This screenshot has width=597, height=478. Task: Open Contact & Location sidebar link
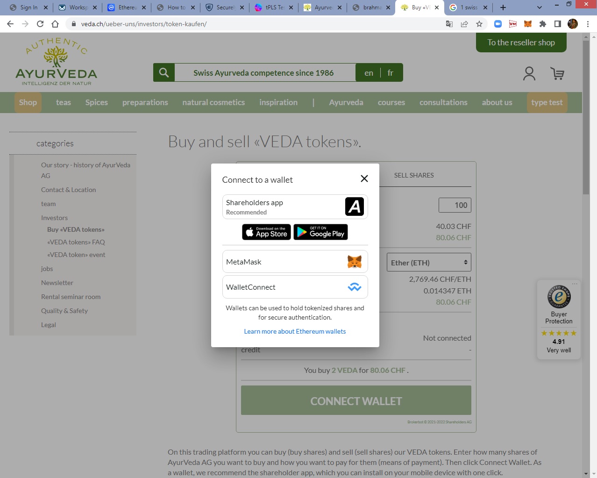tap(68, 190)
